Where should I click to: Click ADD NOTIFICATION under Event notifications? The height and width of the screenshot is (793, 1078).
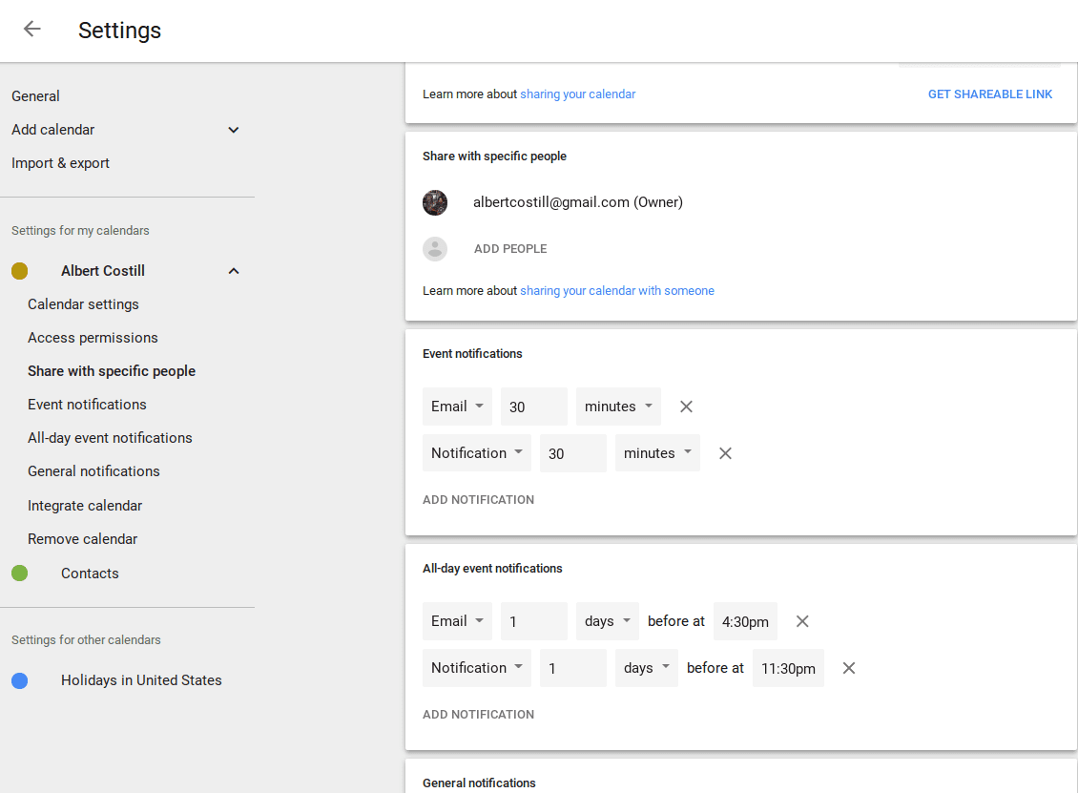[x=478, y=500]
